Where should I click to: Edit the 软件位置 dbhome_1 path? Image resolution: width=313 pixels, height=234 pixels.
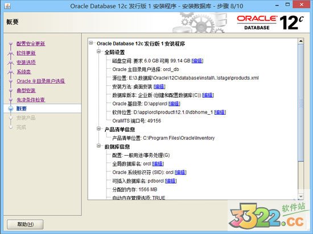(x=220, y=112)
